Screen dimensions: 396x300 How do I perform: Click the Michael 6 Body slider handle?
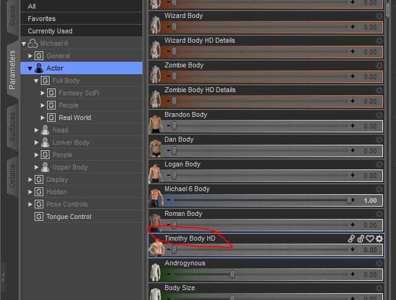coord(349,200)
